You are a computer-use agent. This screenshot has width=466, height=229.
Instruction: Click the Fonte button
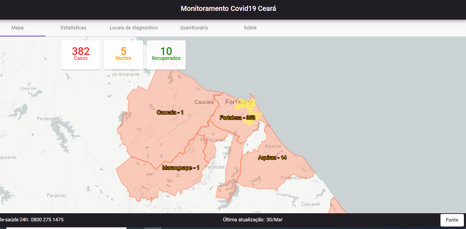(x=452, y=220)
